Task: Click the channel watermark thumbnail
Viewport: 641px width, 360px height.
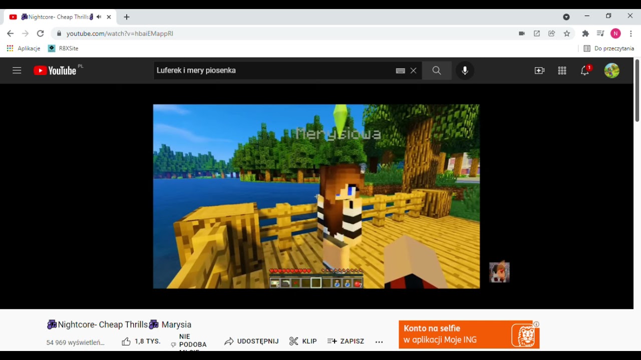Action: [x=499, y=272]
